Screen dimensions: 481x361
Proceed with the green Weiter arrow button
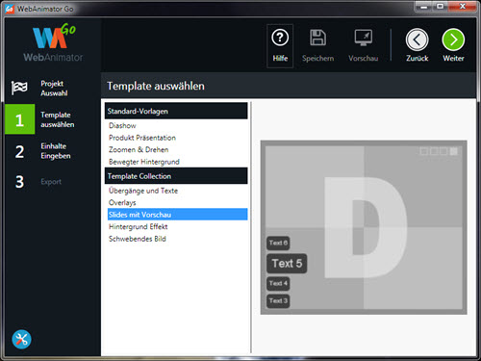453,39
